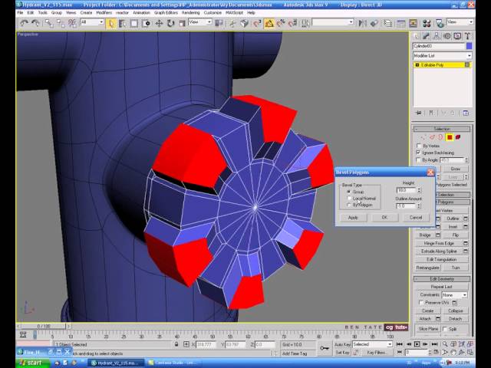Click the Undo arrow in the main toolbar

click(x=24, y=23)
